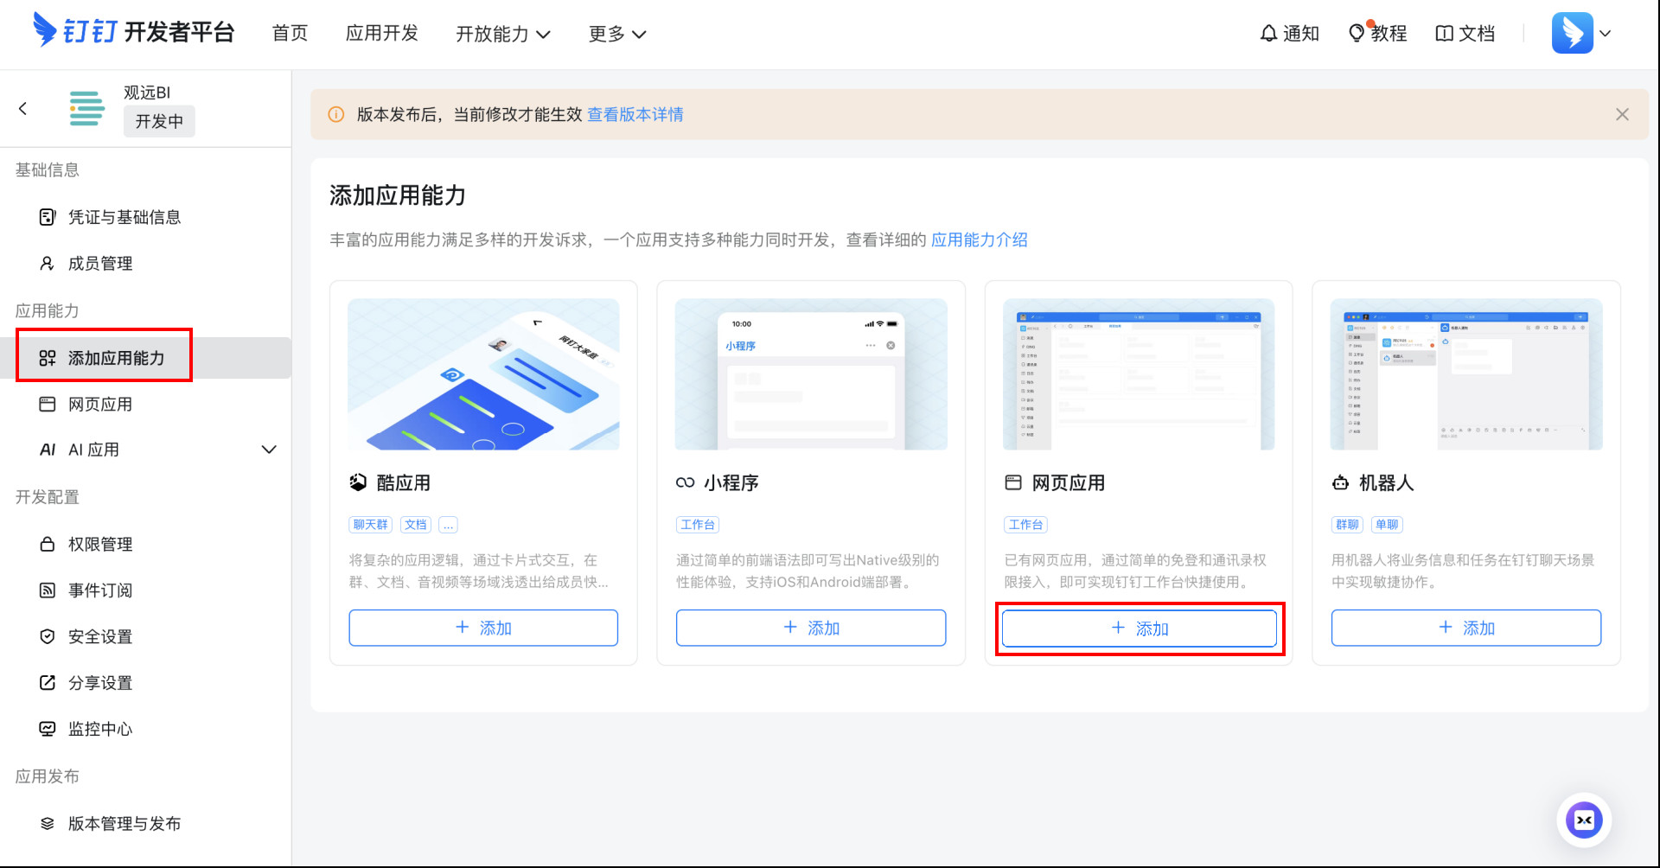This screenshot has height=868, width=1660.
Task: Open the 更多 dropdown menu
Action: pyautogui.click(x=616, y=34)
